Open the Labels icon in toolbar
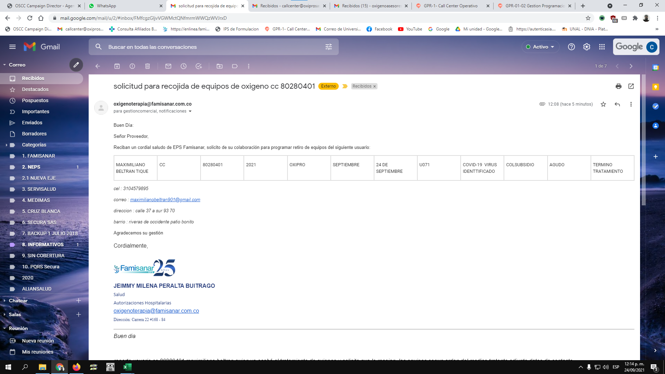Image resolution: width=665 pixels, height=374 pixels. (235, 66)
